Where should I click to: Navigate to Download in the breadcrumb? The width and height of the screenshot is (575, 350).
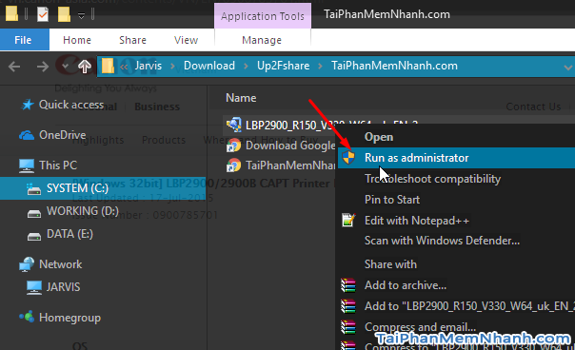(x=209, y=66)
